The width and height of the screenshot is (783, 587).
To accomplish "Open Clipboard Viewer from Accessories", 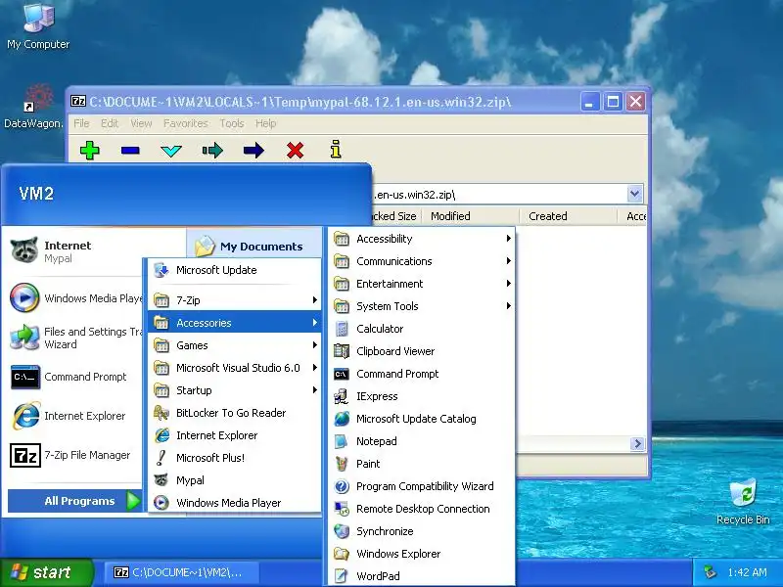I will (422, 351).
